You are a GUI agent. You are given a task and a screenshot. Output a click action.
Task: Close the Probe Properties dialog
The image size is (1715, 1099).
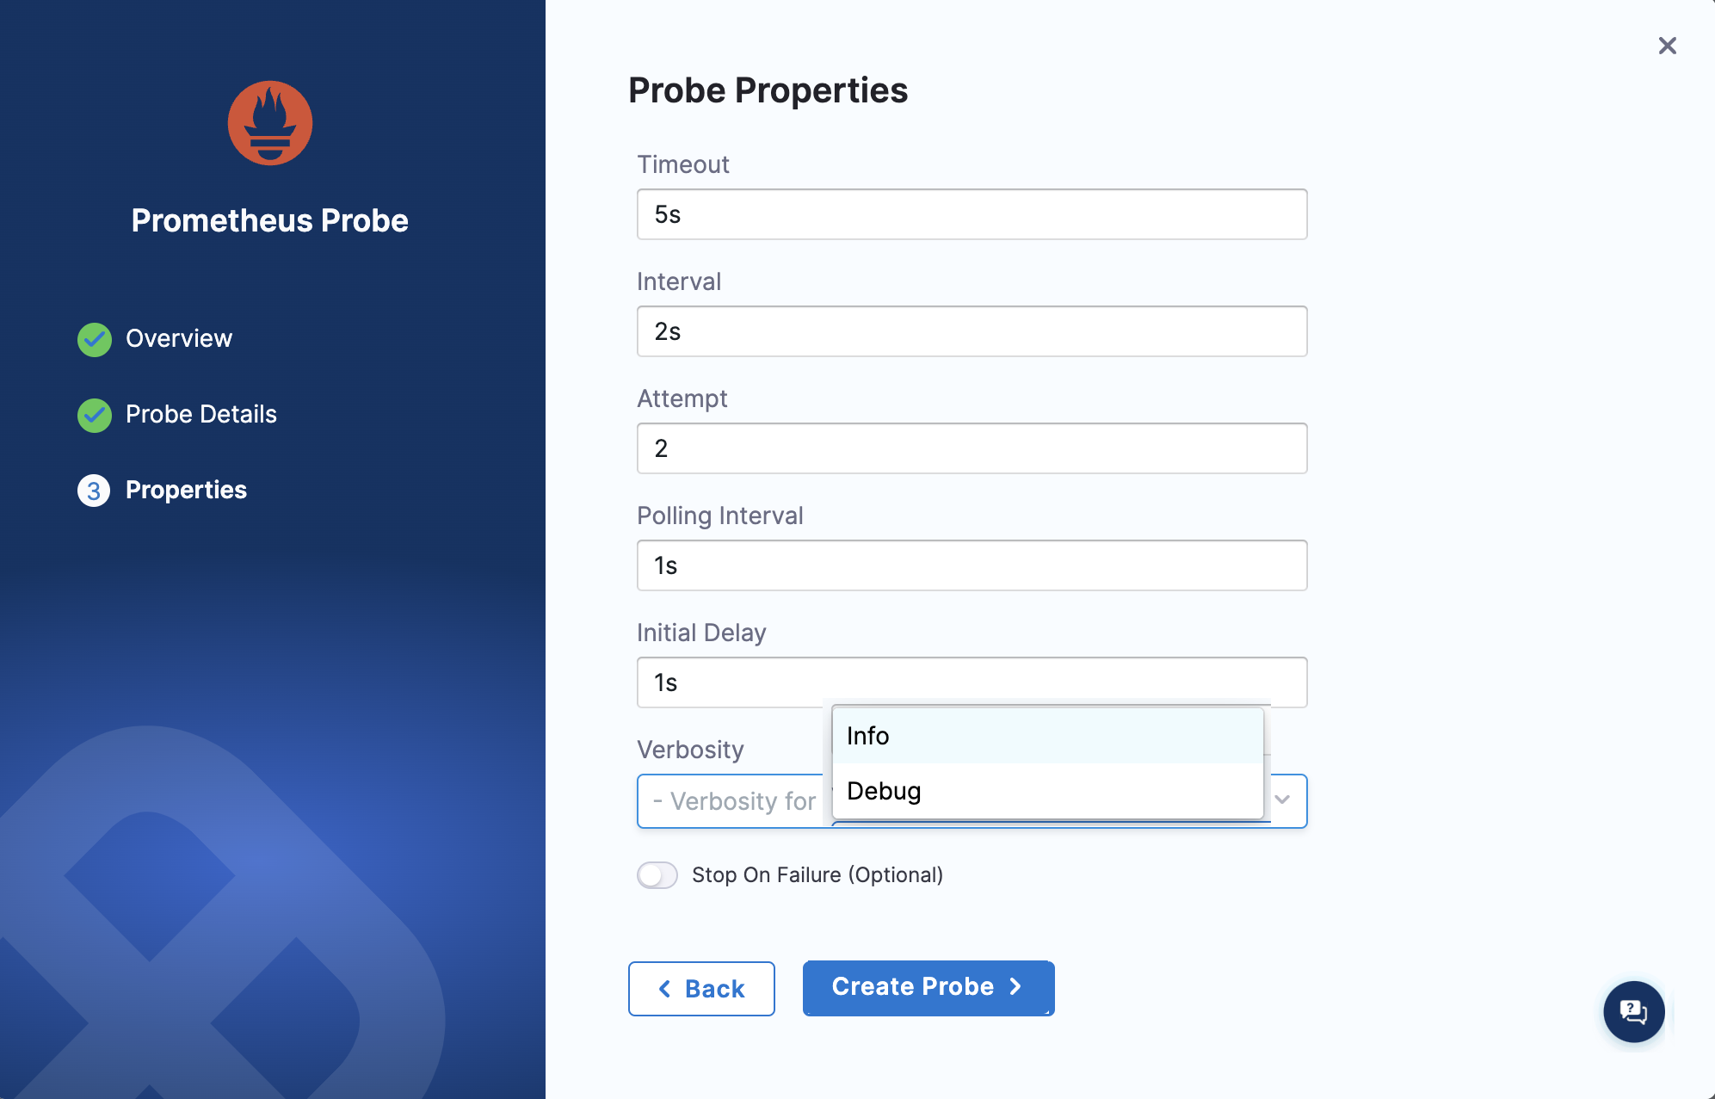[x=1667, y=46]
